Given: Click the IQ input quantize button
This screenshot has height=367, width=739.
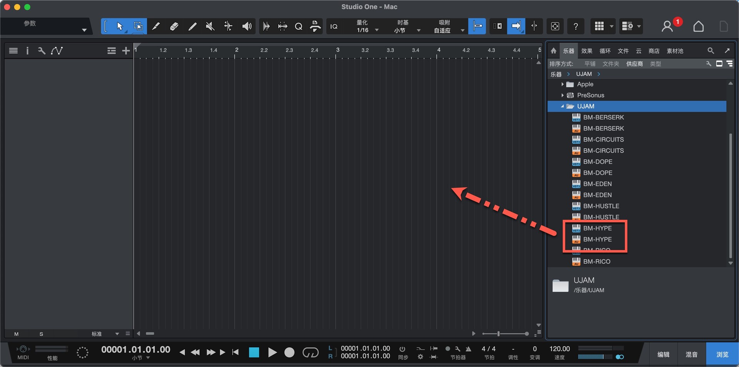Looking at the screenshot, I should click(x=334, y=27).
